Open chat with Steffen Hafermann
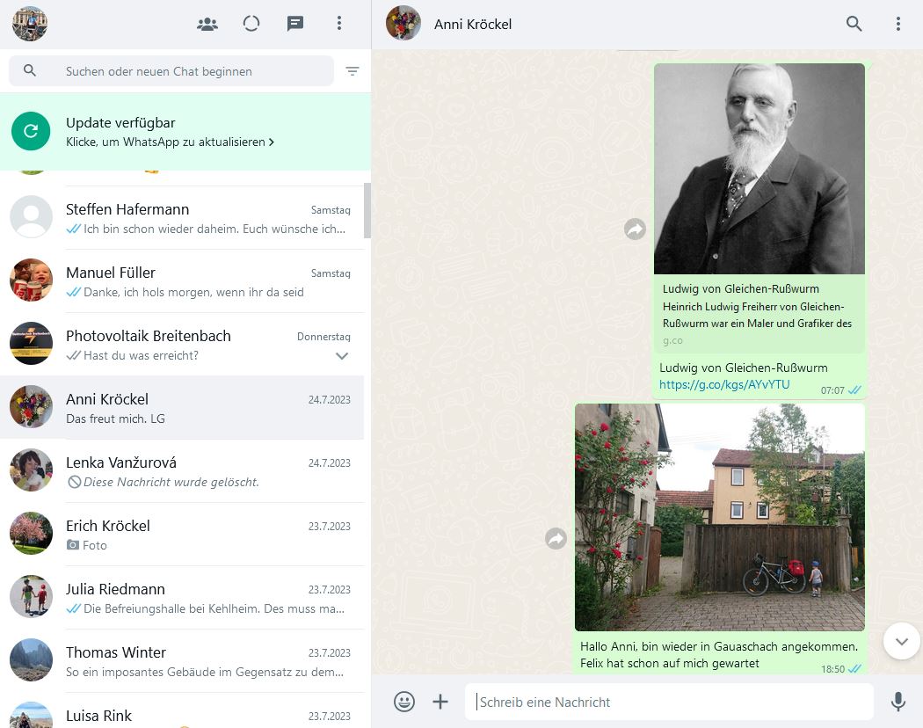The image size is (923, 728). point(183,217)
